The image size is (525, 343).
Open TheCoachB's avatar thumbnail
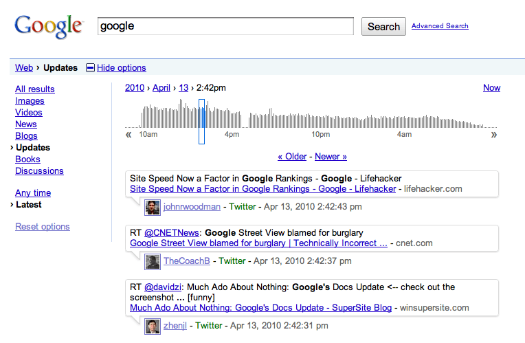tap(153, 262)
